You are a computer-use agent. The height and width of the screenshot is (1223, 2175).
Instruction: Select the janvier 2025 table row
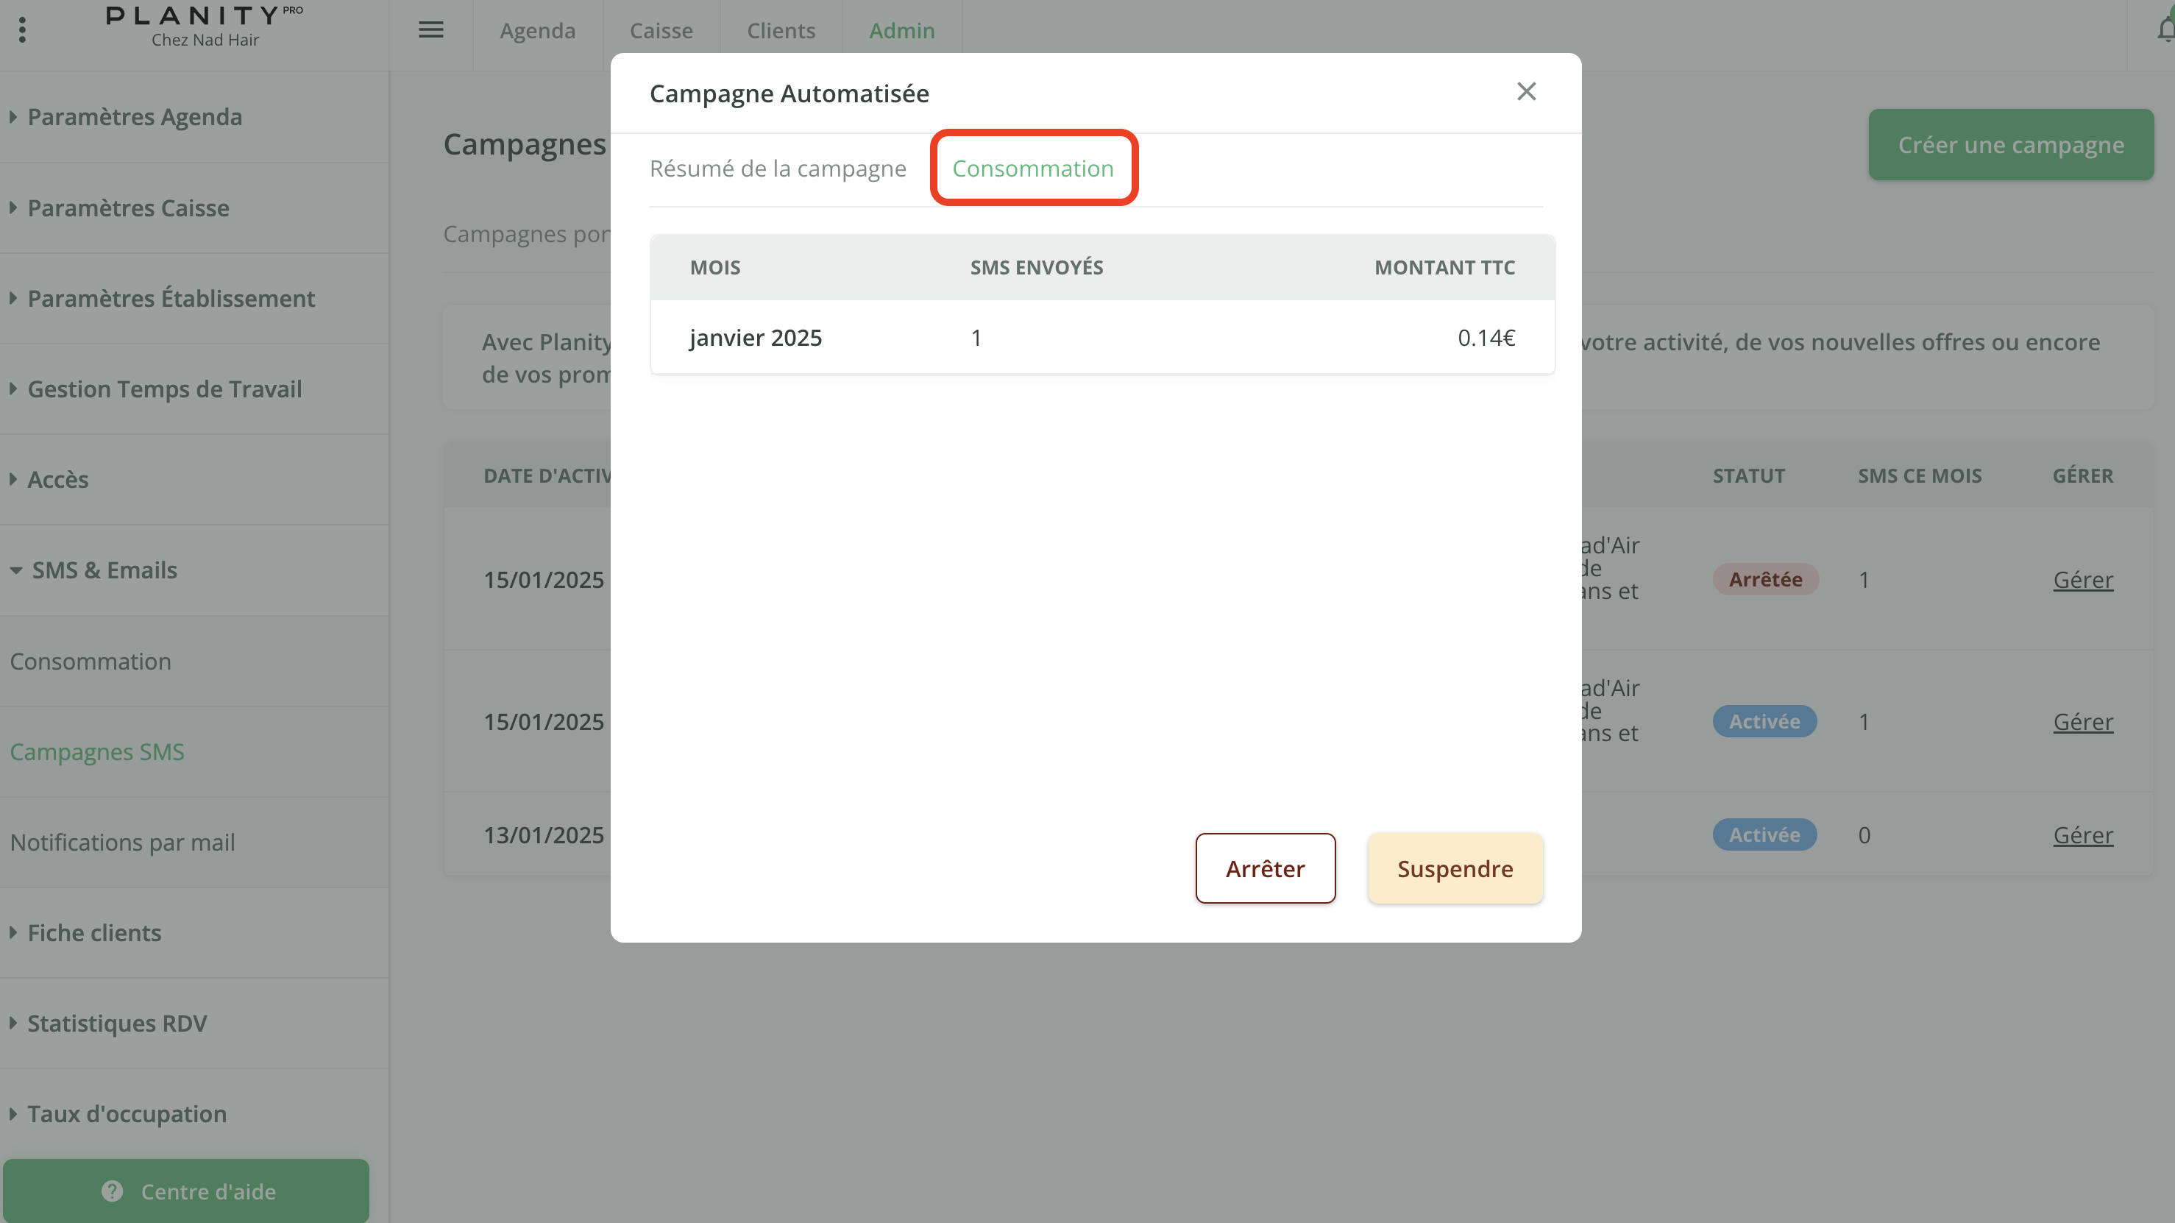(x=1101, y=338)
